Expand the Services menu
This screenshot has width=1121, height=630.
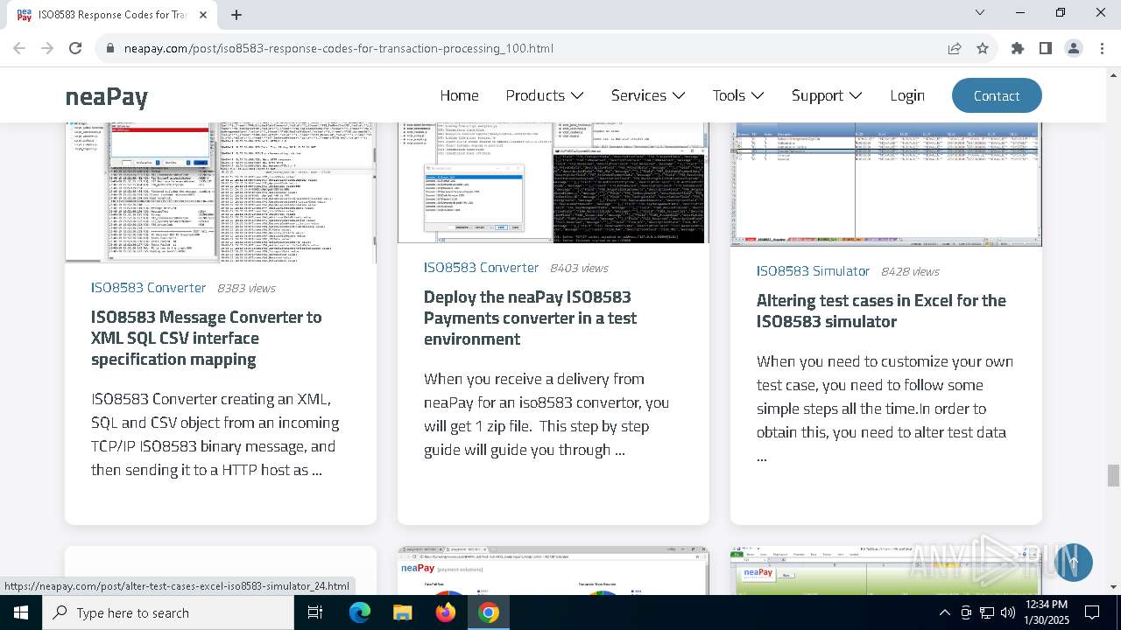(647, 95)
